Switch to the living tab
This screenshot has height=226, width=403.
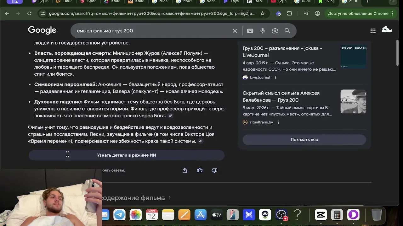327,2
